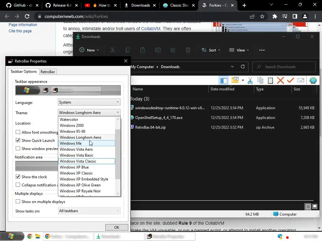Click the email envelope icon in Classic toolbar
322x241 pixels.
coord(300,80)
